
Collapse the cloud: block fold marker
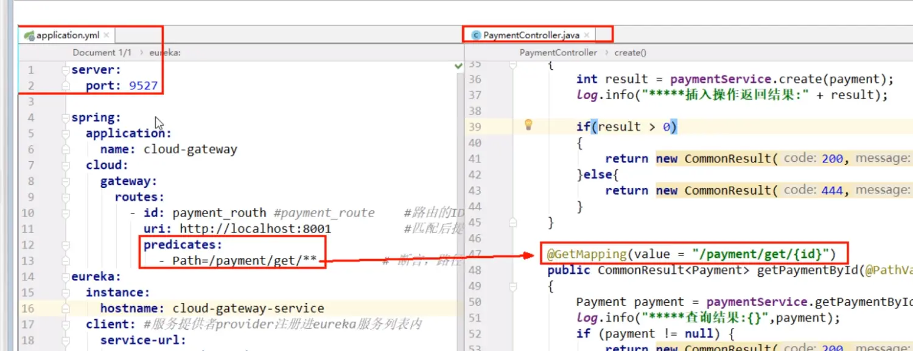click(x=66, y=165)
